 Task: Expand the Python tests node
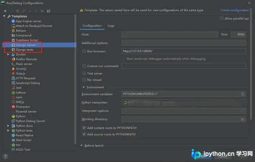(x=8, y=130)
